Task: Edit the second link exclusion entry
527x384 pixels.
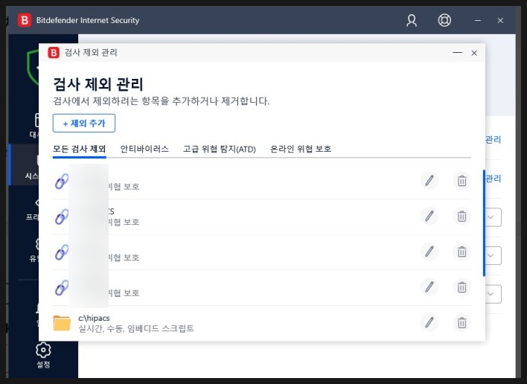Action: tap(429, 216)
